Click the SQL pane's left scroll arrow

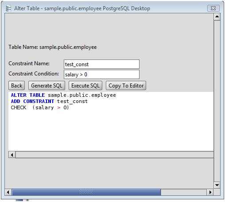12,155
